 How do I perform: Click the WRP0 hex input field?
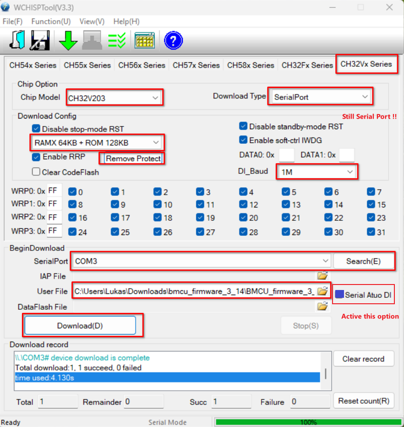pyautogui.click(x=55, y=191)
